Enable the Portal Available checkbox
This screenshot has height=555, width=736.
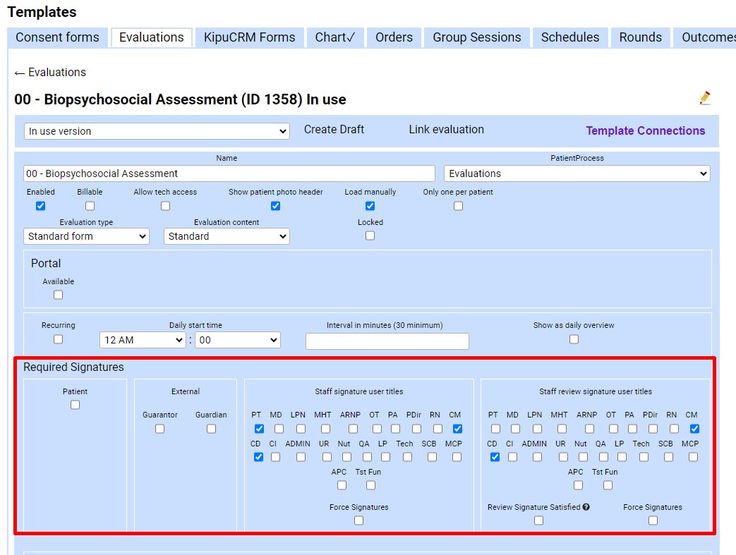pos(58,295)
